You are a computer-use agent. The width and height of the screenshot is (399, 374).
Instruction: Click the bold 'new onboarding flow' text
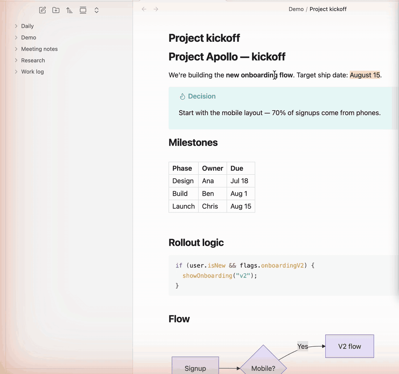click(259, 75)
